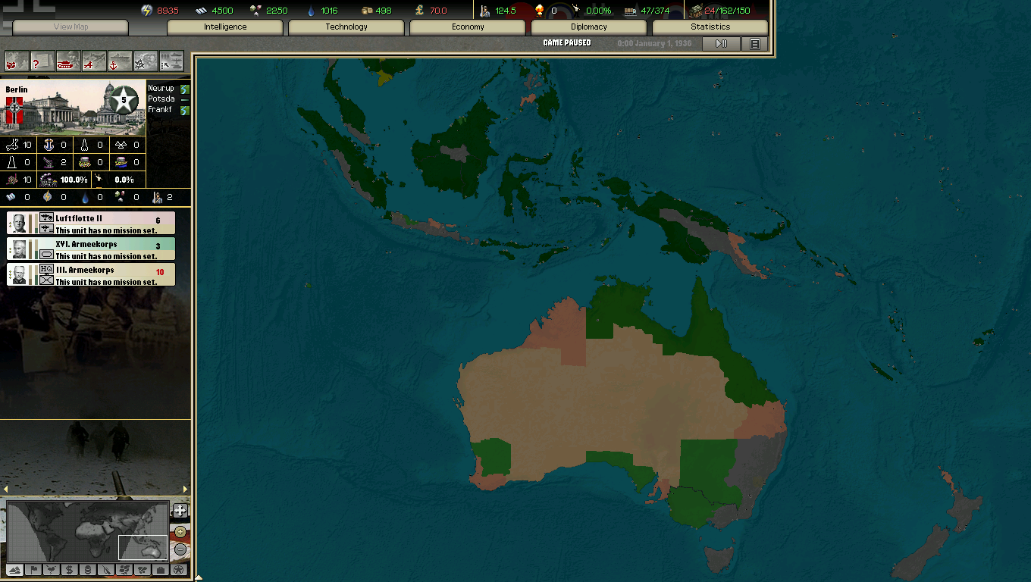The height and width of the screenshot is (582, 1031).
Task: Click the red hearts icon in toolbar
Action: pyautogui.click(x=17, y=61)
